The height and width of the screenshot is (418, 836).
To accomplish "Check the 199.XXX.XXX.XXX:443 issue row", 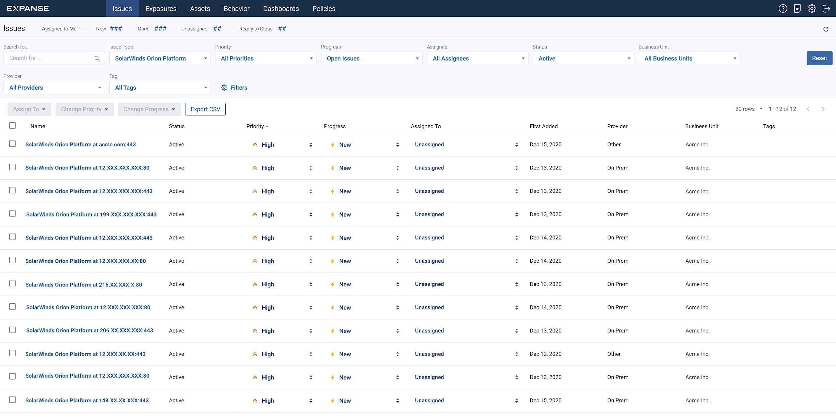I will (x=12, y=214).
